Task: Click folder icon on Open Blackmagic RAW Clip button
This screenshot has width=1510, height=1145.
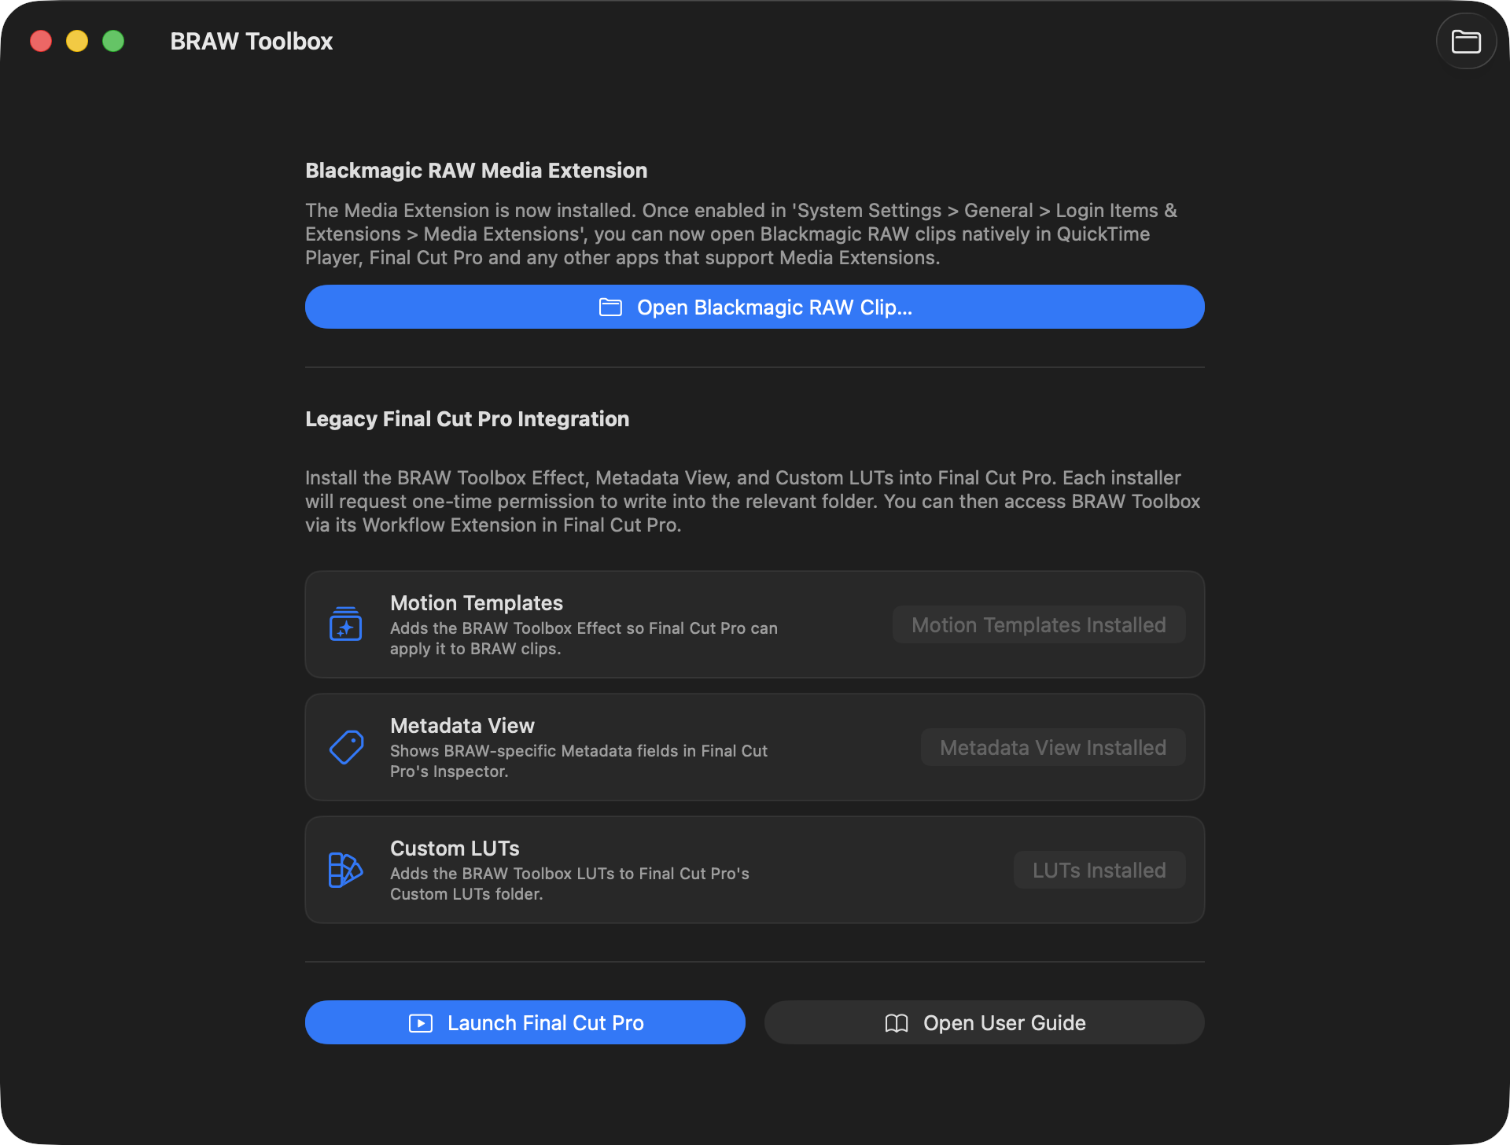Action: (610, 307)
